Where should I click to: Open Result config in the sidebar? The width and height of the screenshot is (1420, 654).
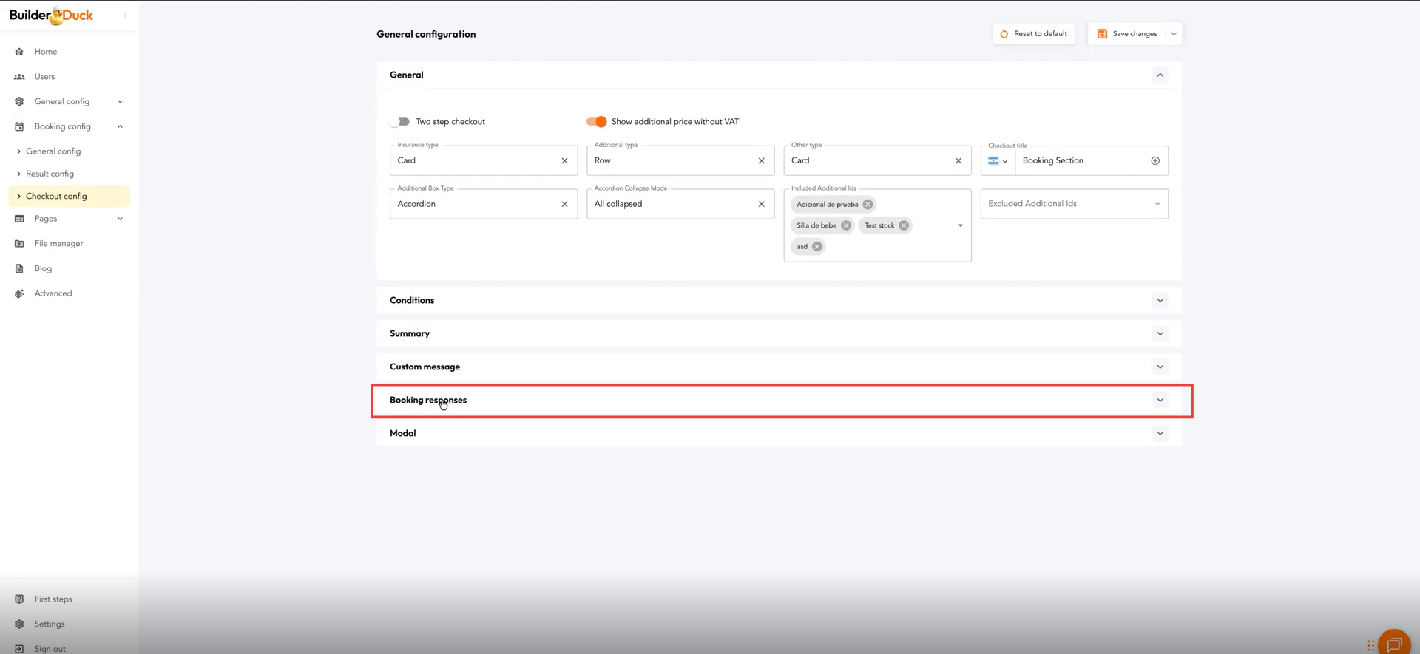[x=50, y=174]
